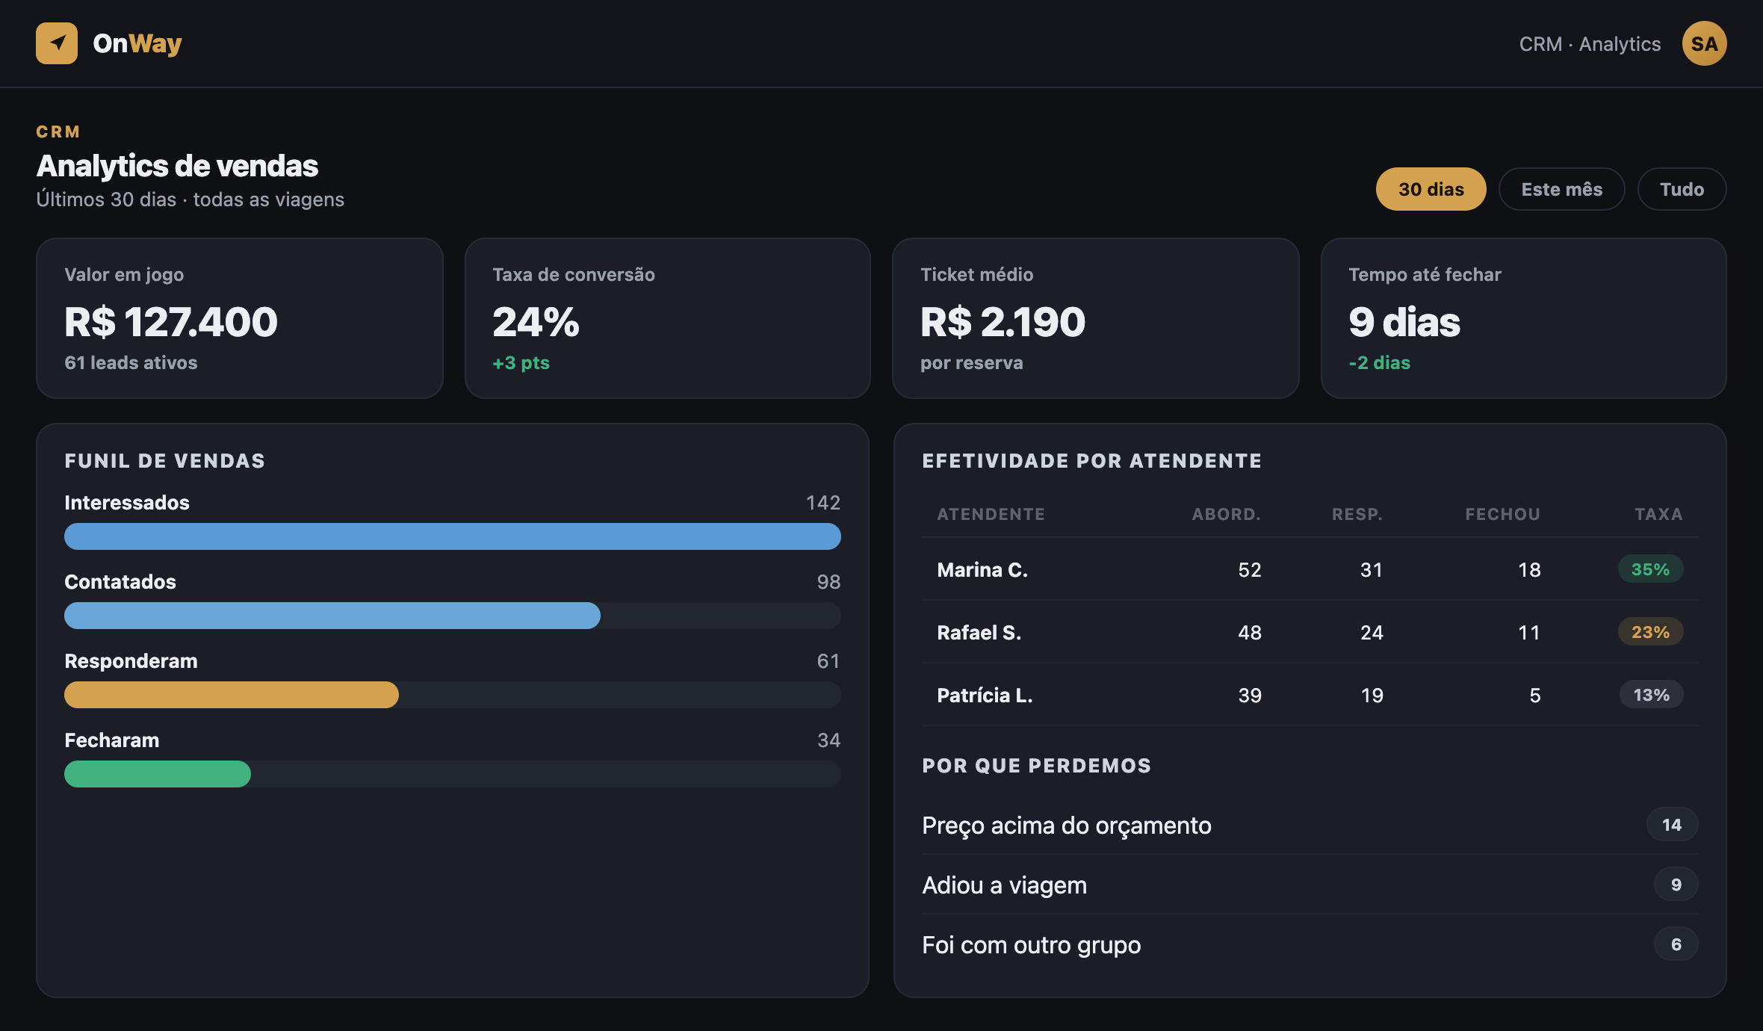Click Patrícia L.'s 5 fechou cell
The image size is (1763, 1031).
pos(1534,695)
